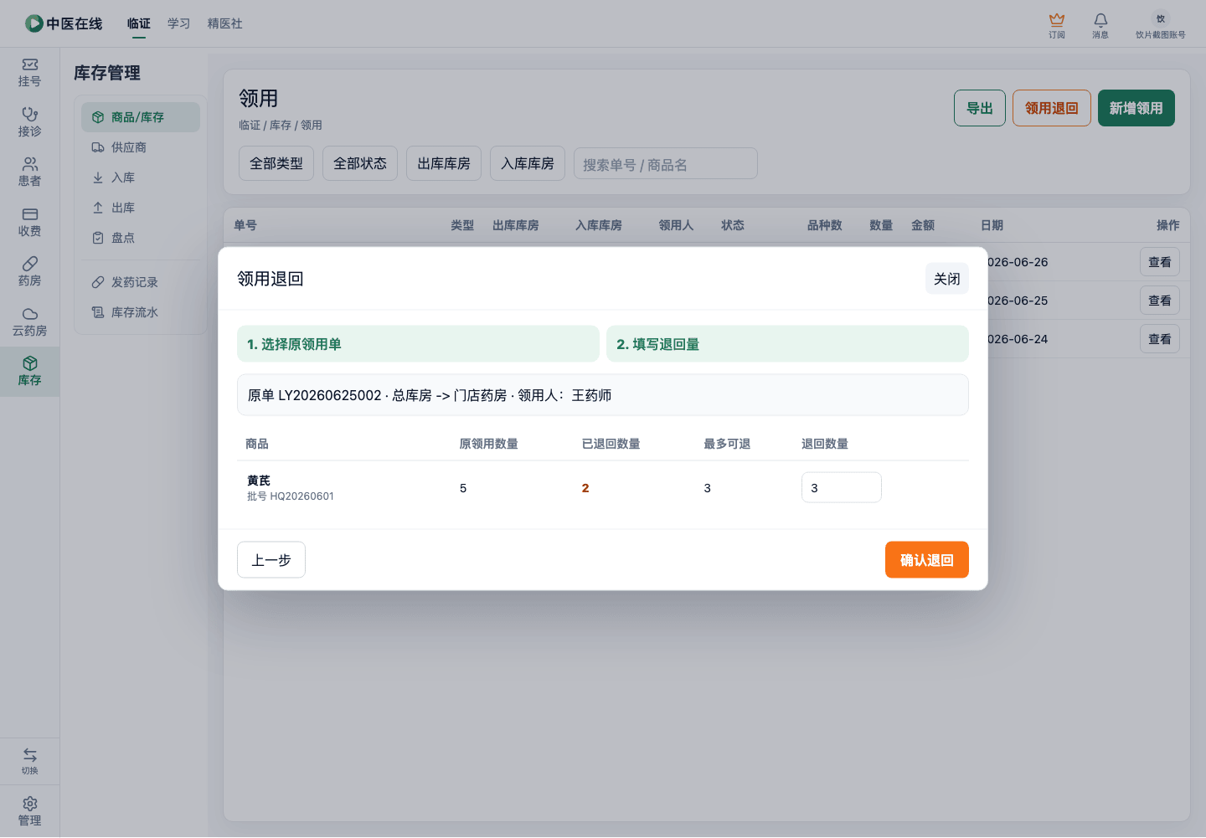The image size is (1206, 838).
Task: Click the 库存管理 panel title
Action: [107, 73]
